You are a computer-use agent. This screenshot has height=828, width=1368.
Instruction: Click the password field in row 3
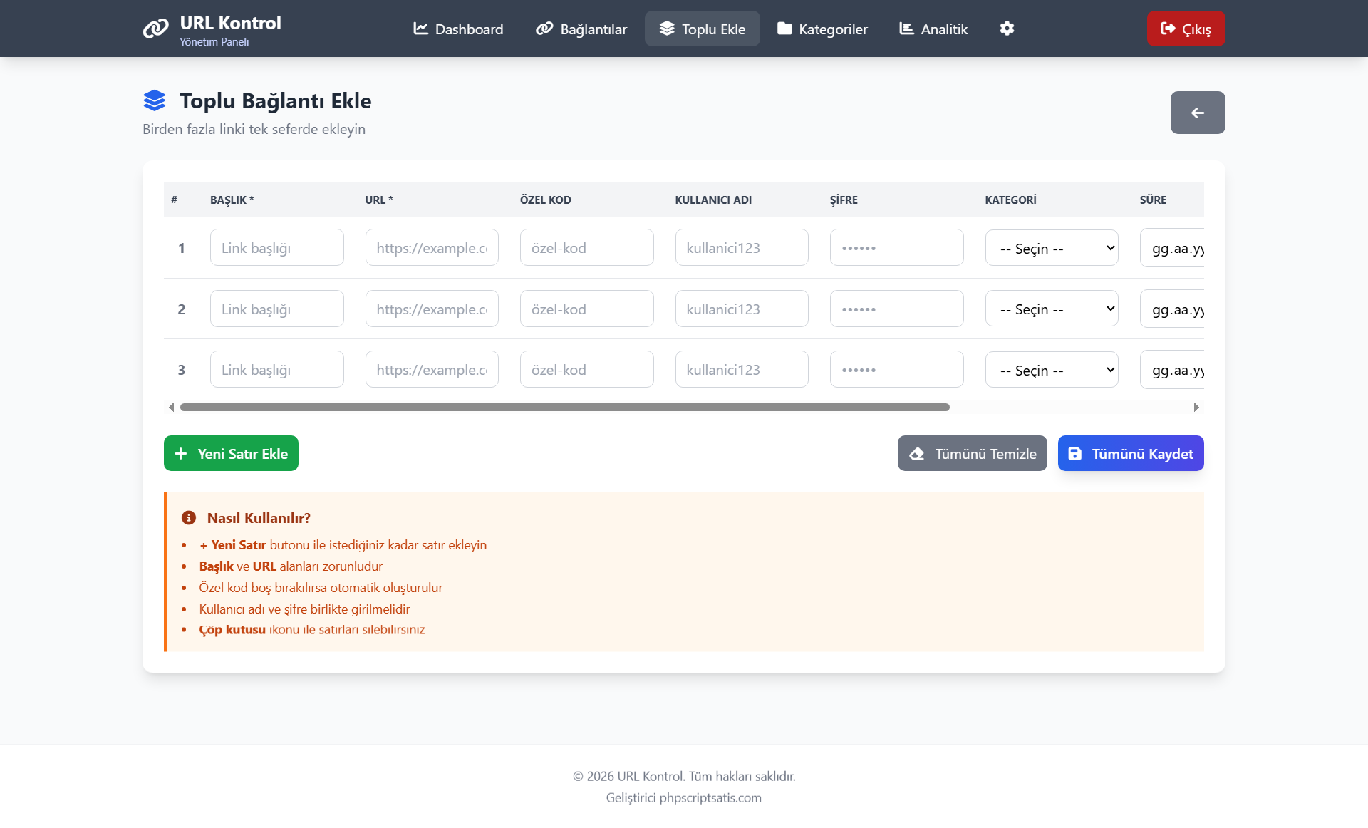(x=896, y=369)
